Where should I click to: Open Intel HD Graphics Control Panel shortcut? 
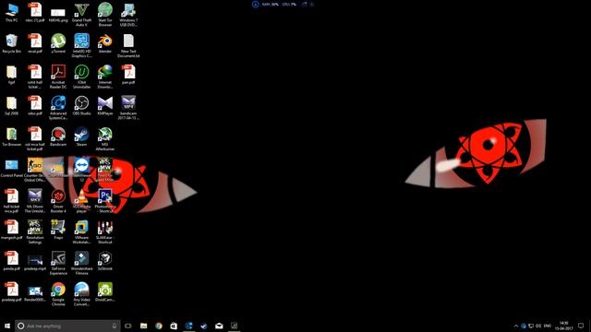[81, 46]
